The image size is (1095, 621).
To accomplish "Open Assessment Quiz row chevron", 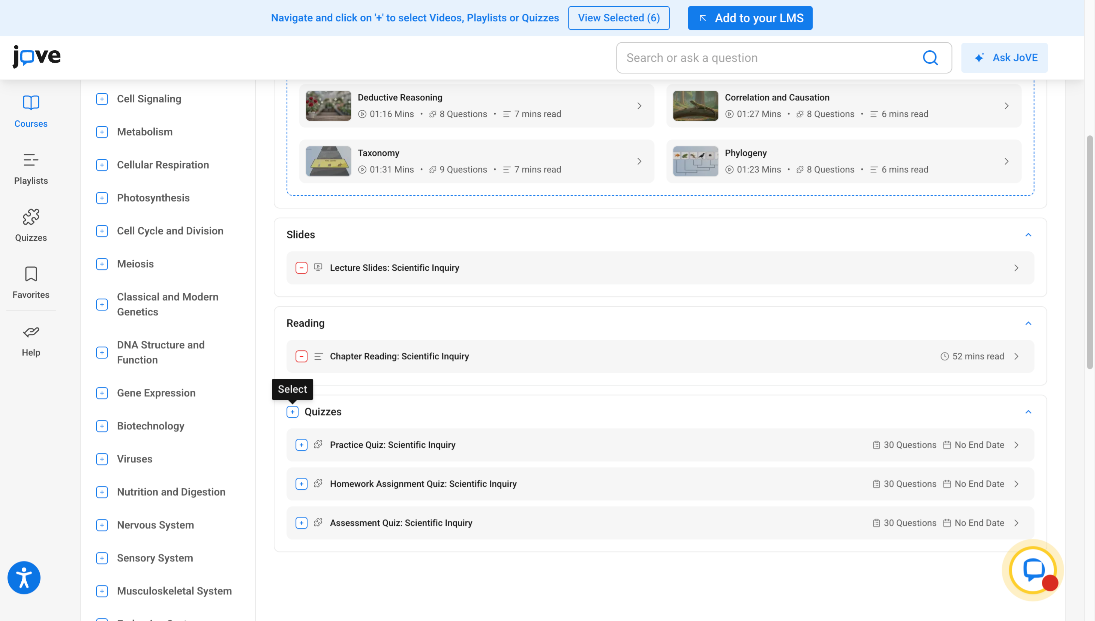I will pos(1017,523).
